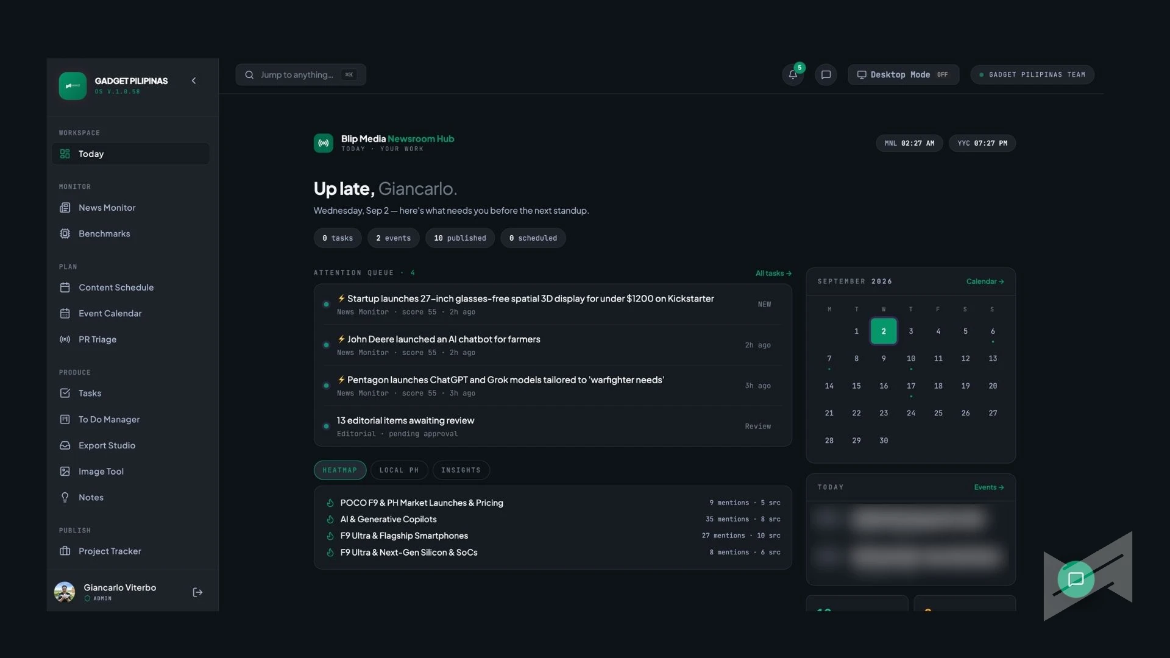Open POCO F9 & PH Market Launches topic
This screenshot has width=1170, height=658.
[553, 503]
